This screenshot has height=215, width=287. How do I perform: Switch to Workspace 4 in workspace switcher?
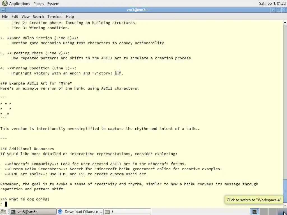282,212
